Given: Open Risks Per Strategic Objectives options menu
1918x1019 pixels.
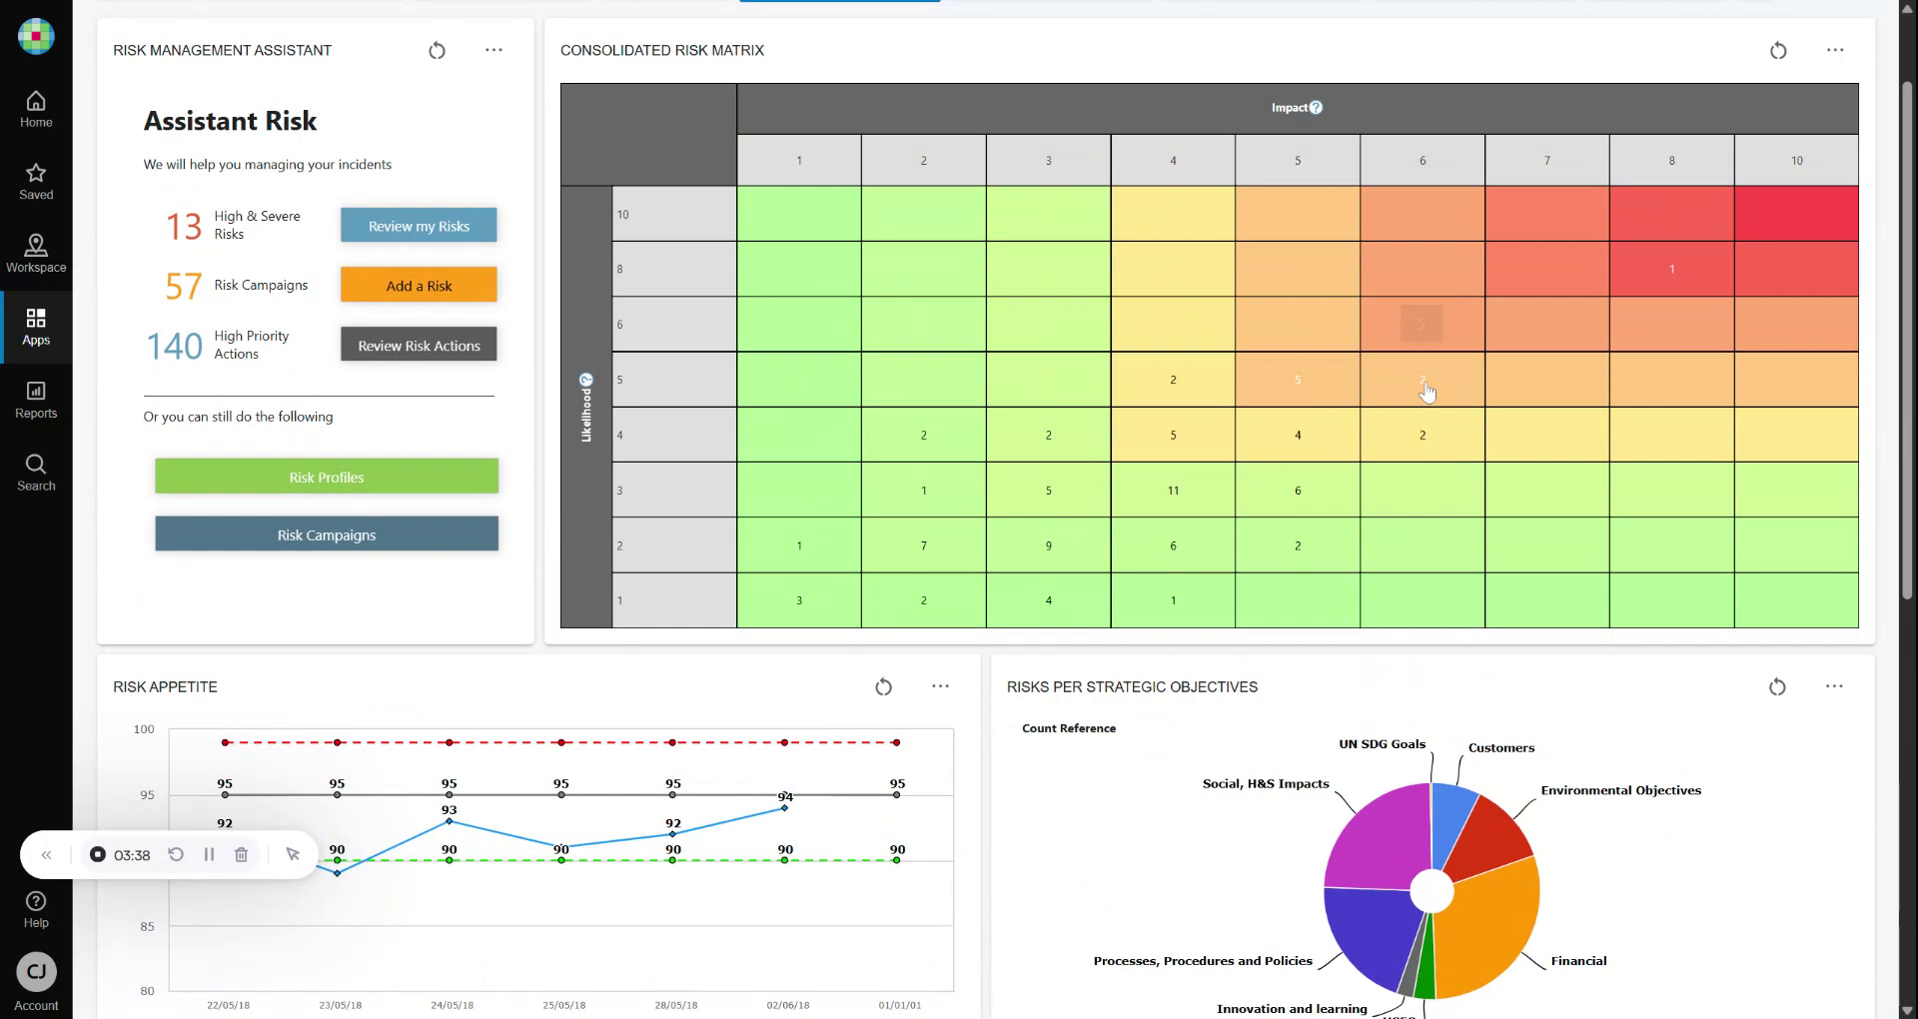Looking at the screenshot, I should coord(1834,686).
